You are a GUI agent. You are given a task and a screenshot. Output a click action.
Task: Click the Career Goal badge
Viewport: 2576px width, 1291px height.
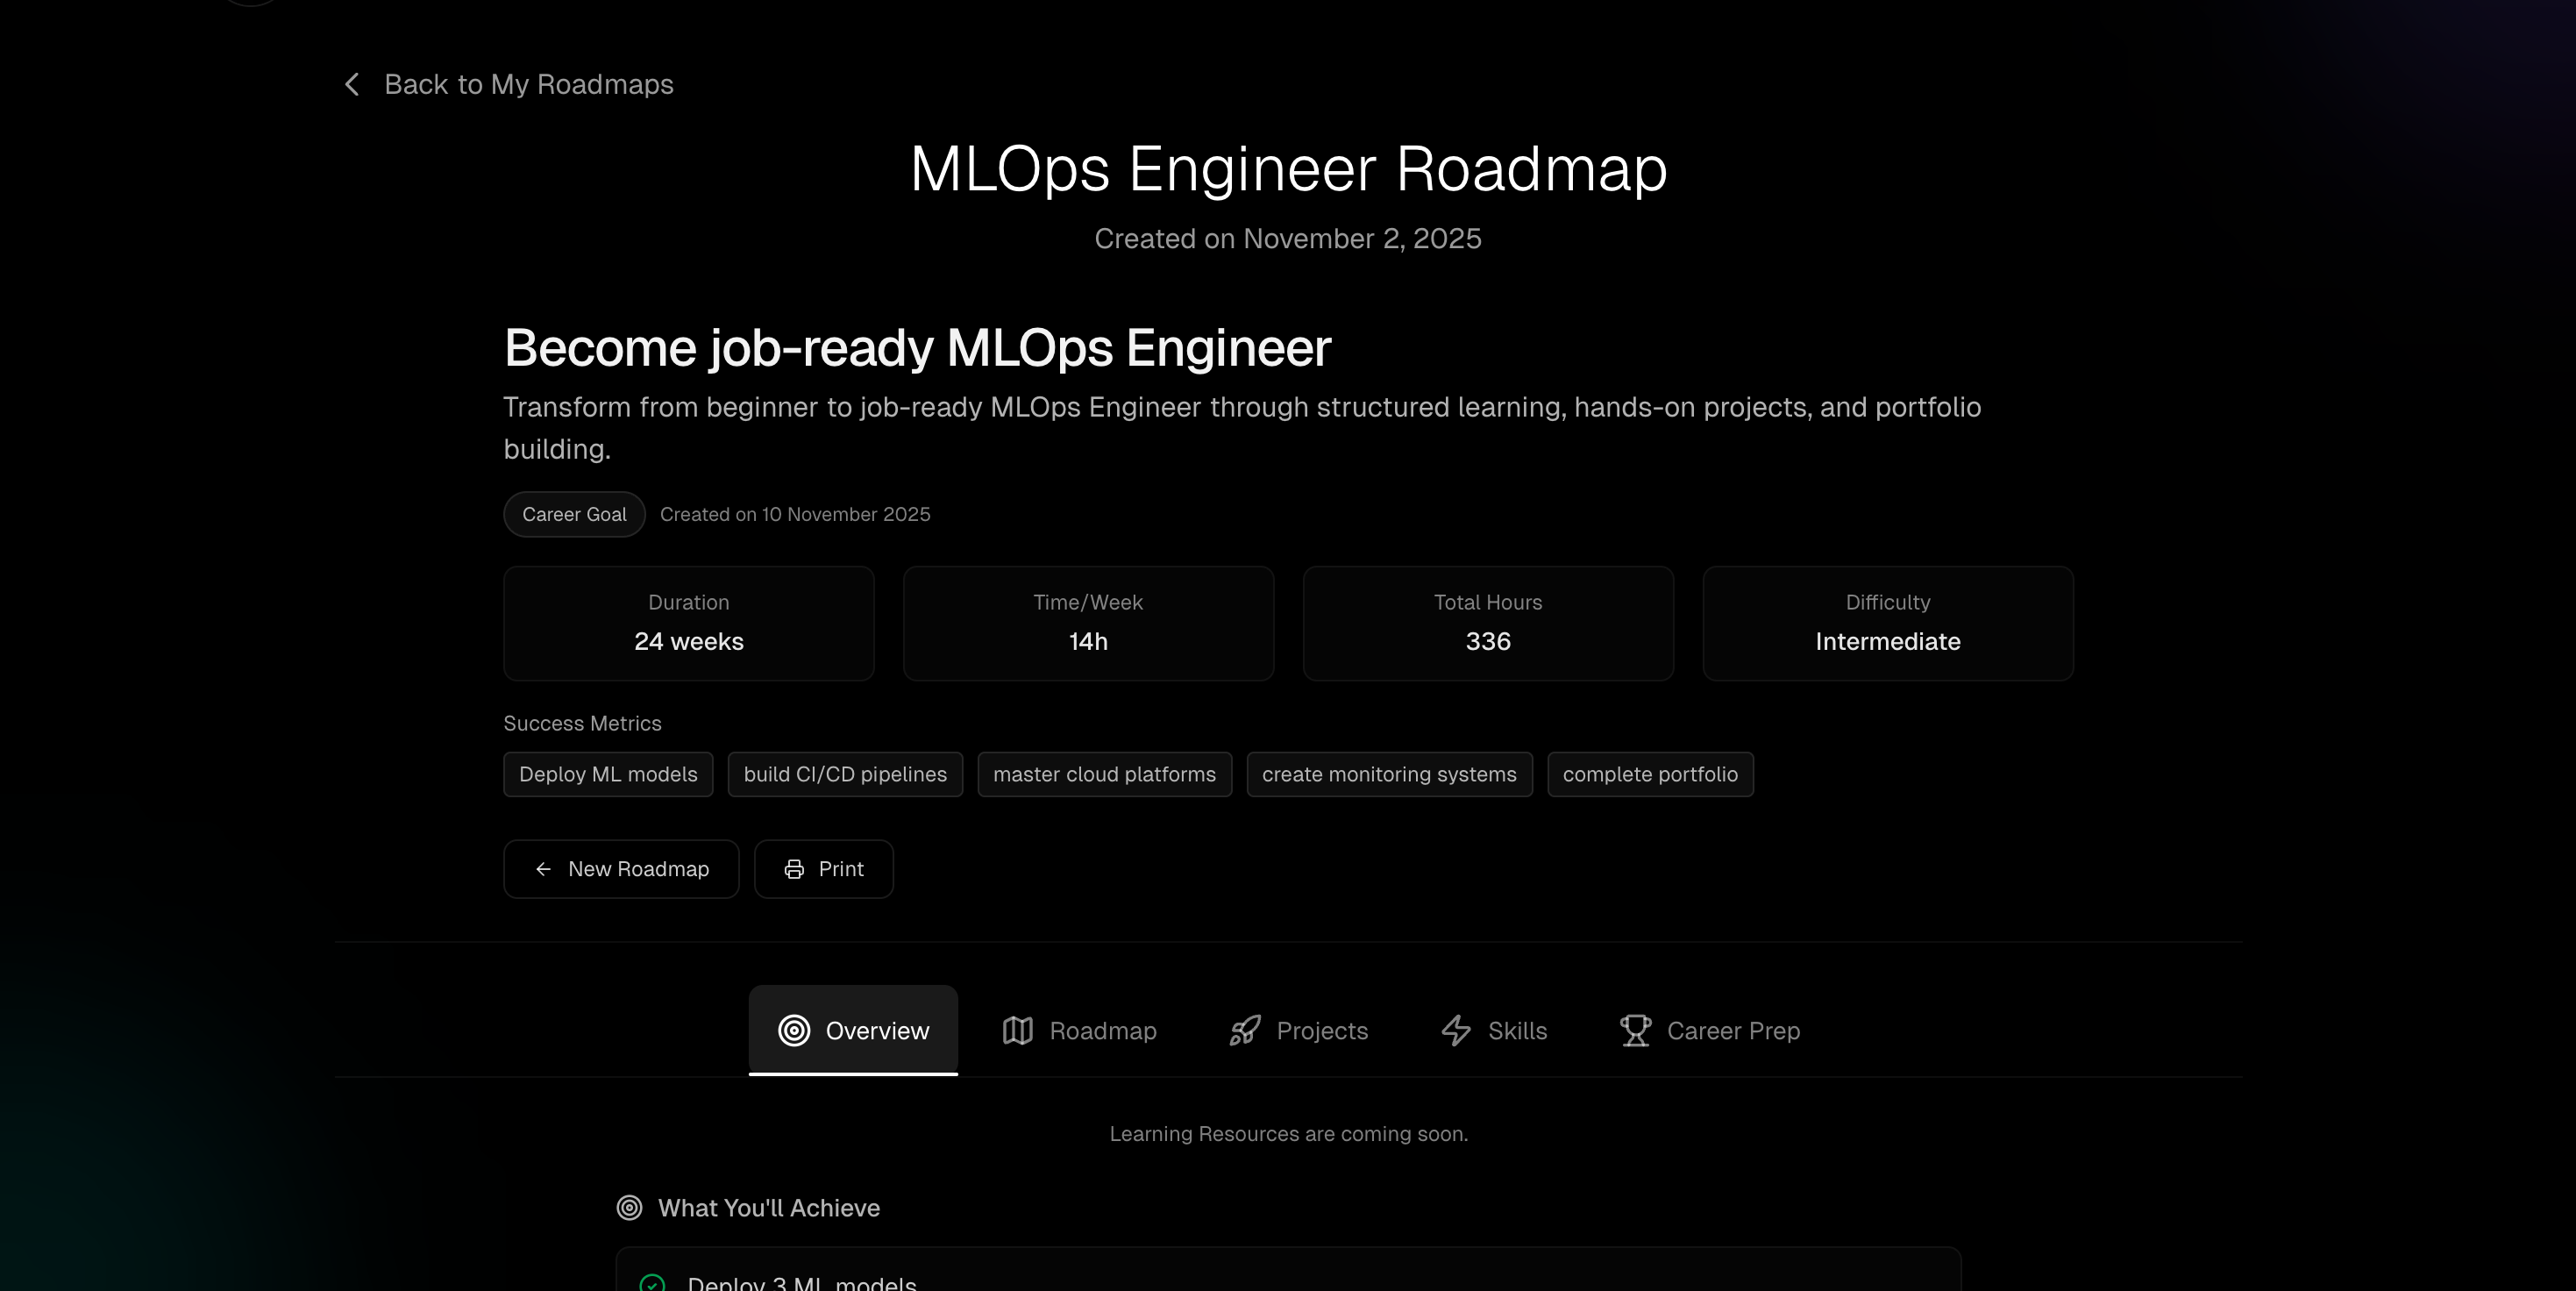click(x=574, y=515)
